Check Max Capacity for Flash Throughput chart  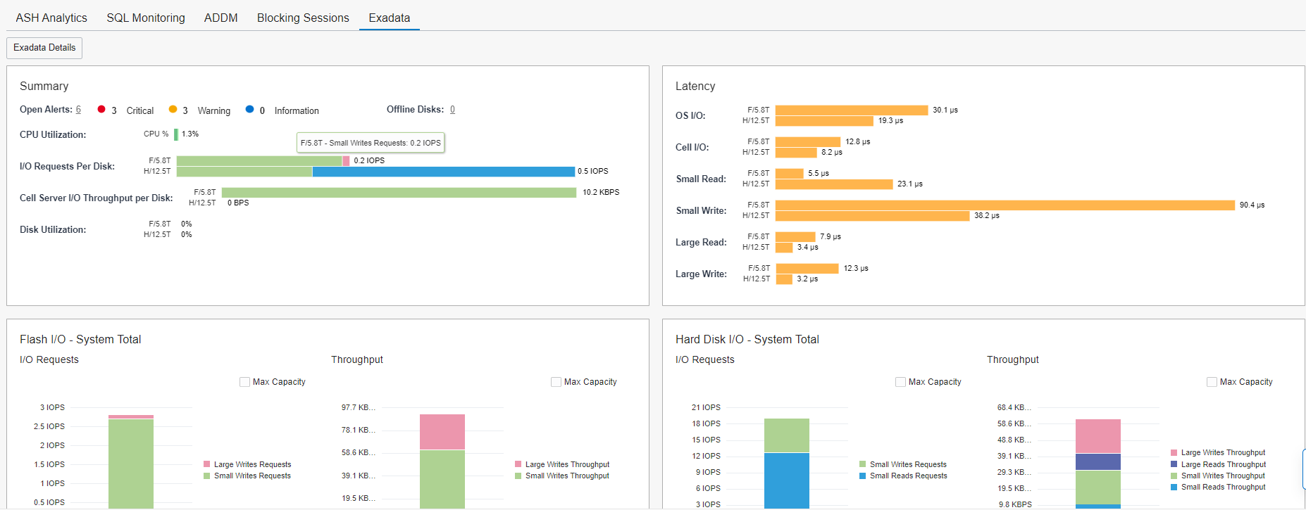(x=556, y=382)
